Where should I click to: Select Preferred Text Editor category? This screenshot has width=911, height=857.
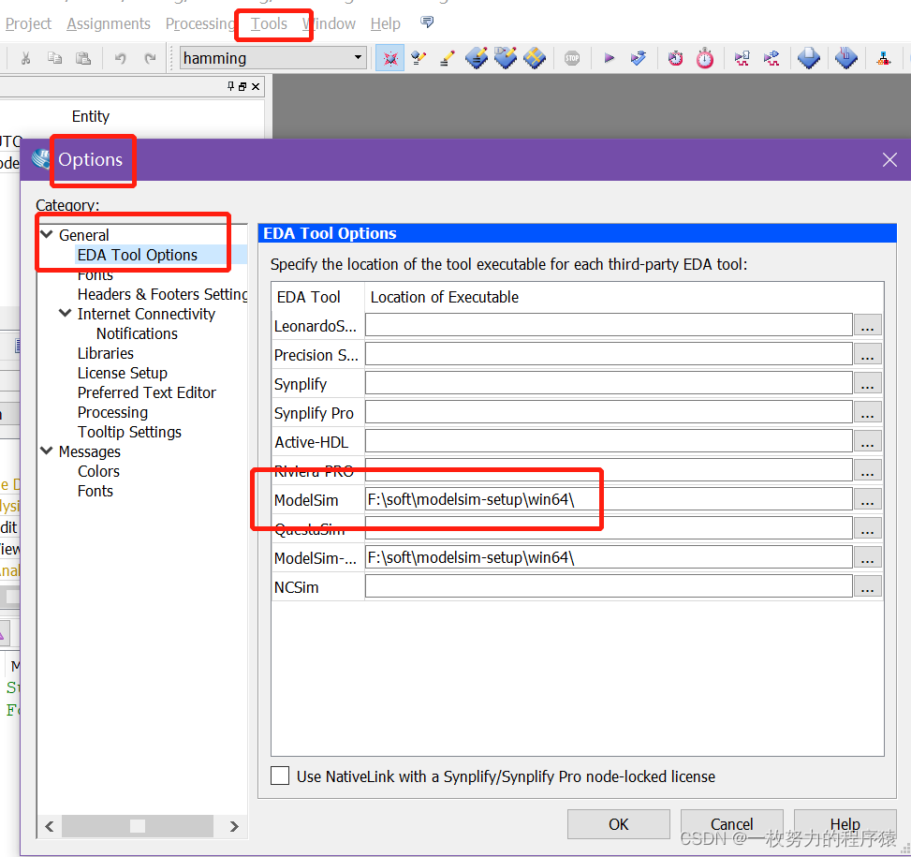point(147,392)
